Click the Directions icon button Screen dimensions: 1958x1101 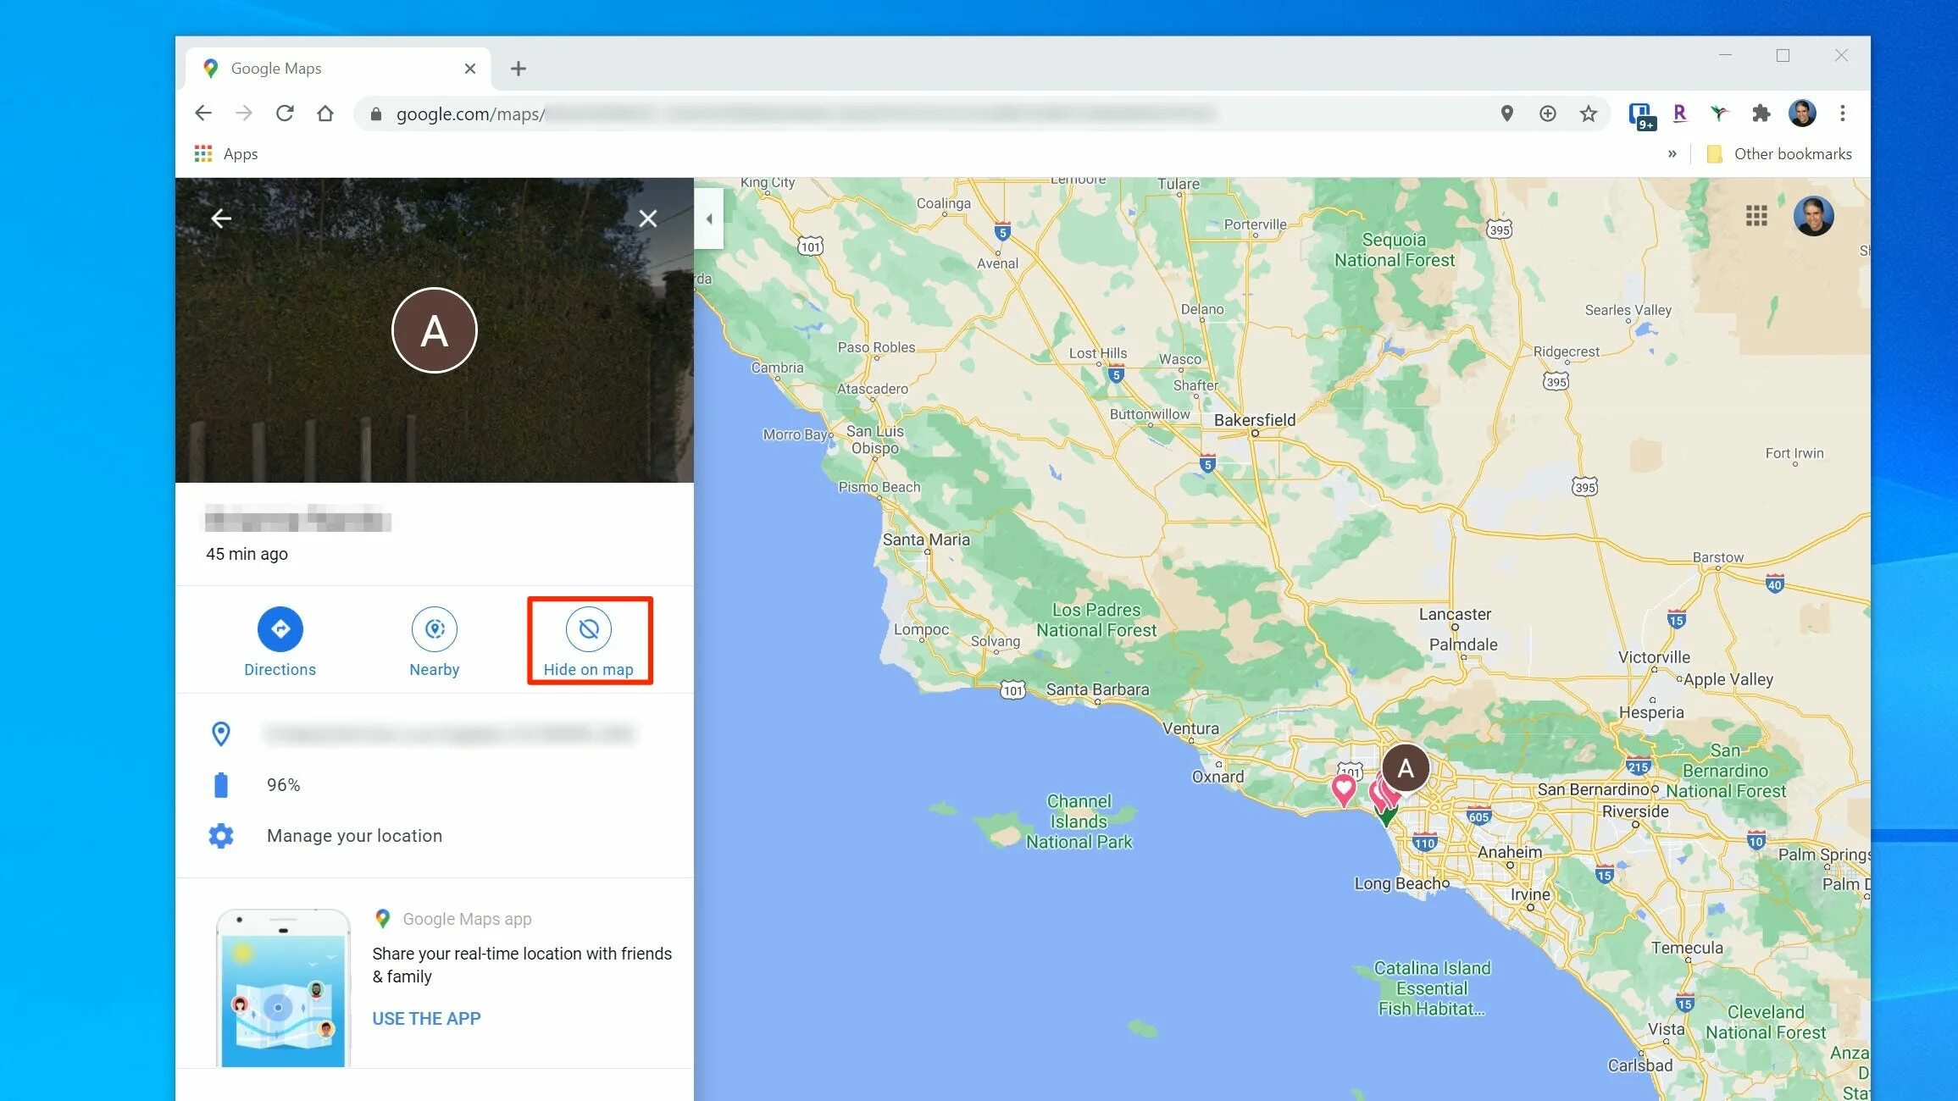(x=280, y=629)
